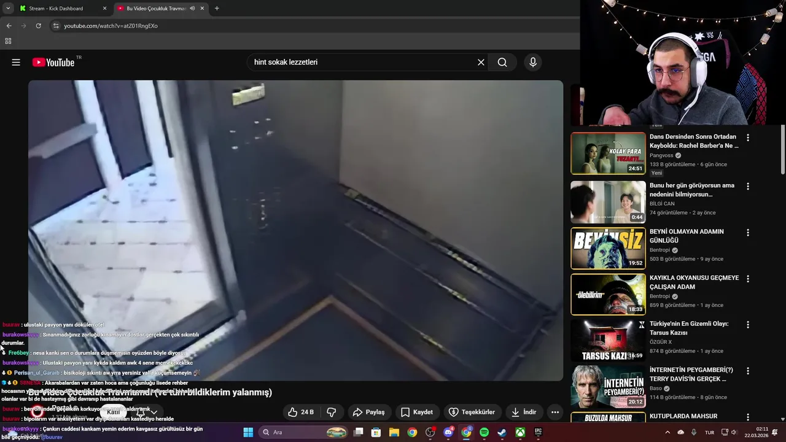This screenshot has height=442, width=786.
Task: Open more actions three-dot menu under video
Action: [555, 412]
